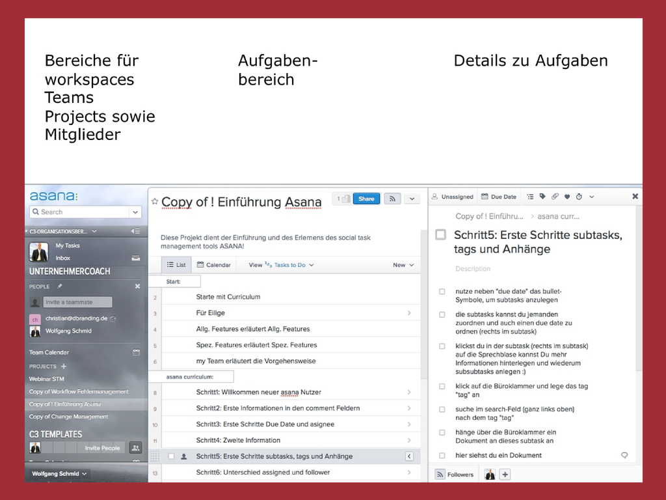Image resolution: width=666 pixels, height=500 pixels.
Task: Check subtask 'die subtasks kannst du jemanden'
Action: click(442, 314)
